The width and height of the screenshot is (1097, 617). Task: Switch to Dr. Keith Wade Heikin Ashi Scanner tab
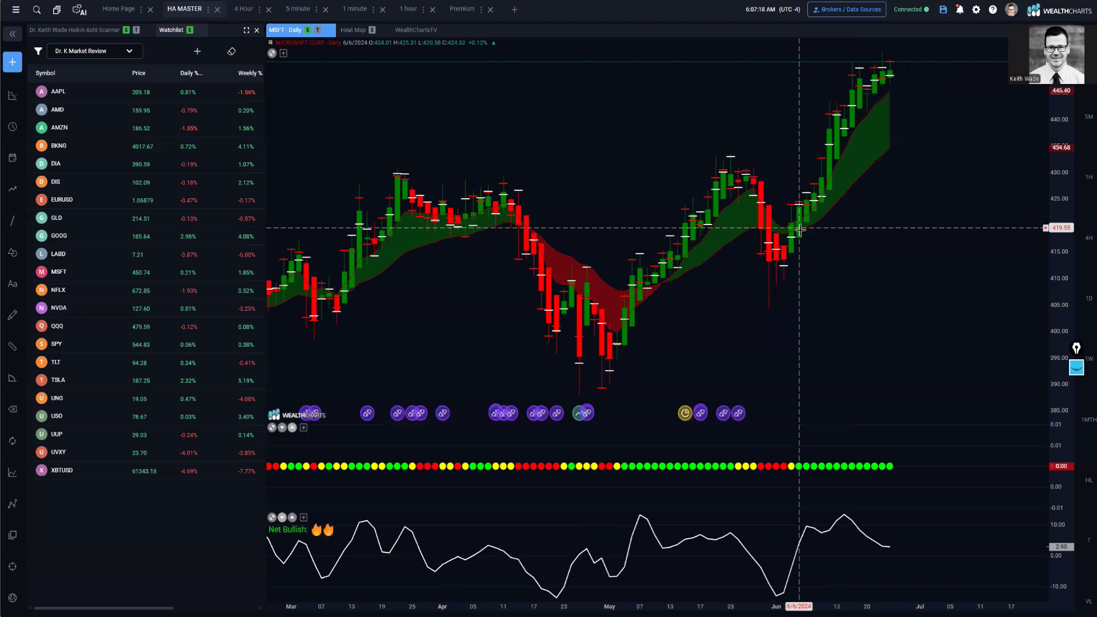point(74,30)
